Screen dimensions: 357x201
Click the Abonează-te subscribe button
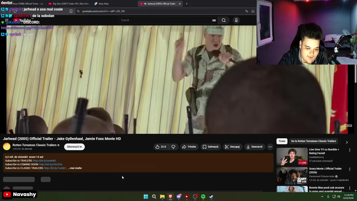click(x=74, y=147)
